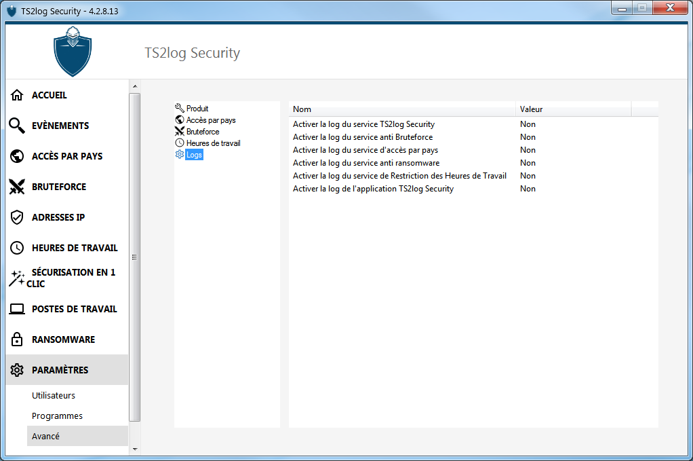
Task: Select Produit in the settings tree
Action: pos(197,109)
